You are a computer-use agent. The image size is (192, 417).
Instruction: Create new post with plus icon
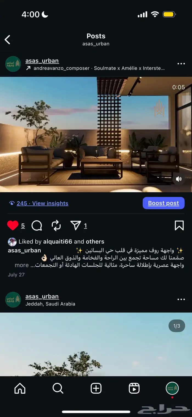pos(96,388)
